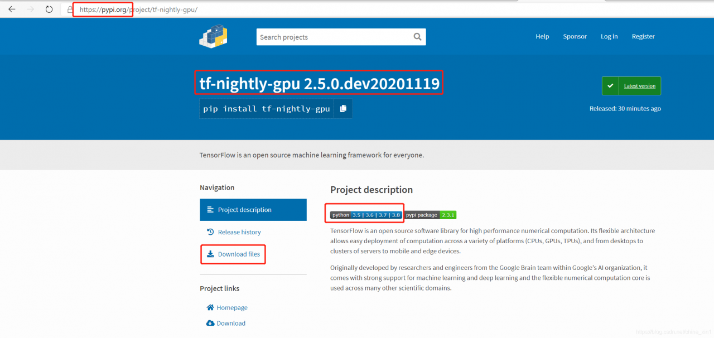Viewport: 714px width, 338px height.
Task: Click the pypi.org address bar URL
Action: coord(138,9)
